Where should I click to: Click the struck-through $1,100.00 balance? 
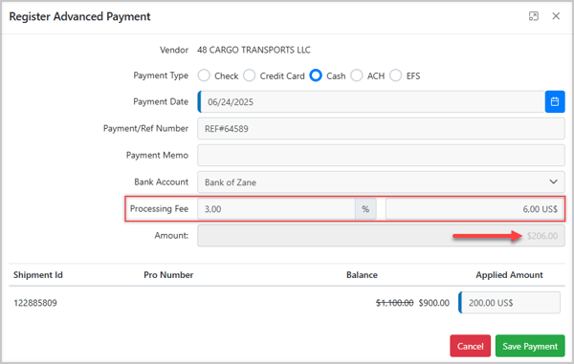(x=394, y=303)
